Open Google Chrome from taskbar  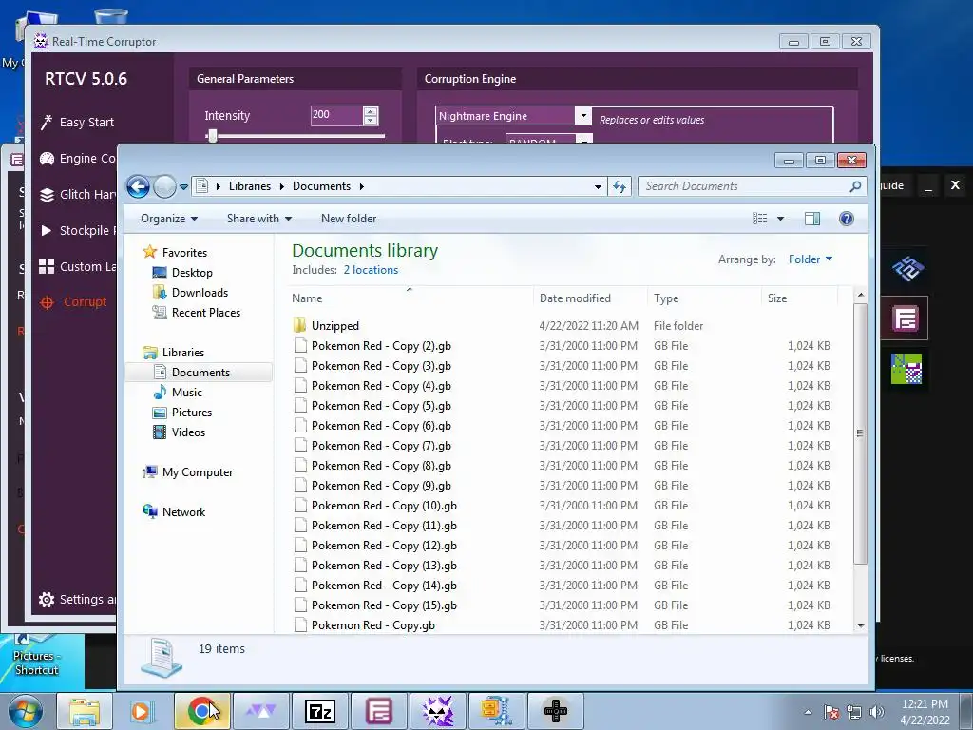(x=201, y=711)
